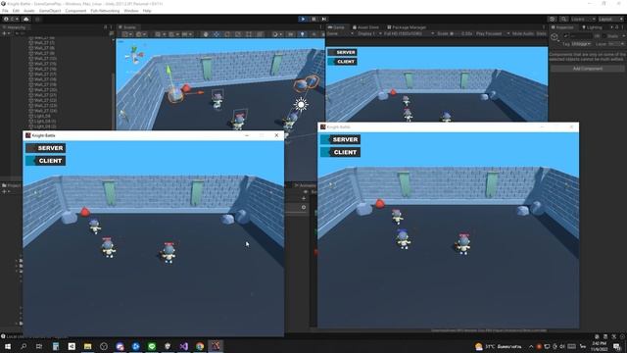Image resolution: width=627 pixels, height=353 pixels.
Task: Switch to the Package Manager tab
Action: pos(407,27)
